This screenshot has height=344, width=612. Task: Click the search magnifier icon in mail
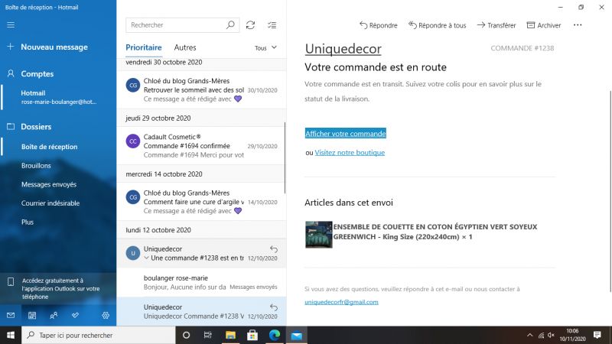click(230, 25)
